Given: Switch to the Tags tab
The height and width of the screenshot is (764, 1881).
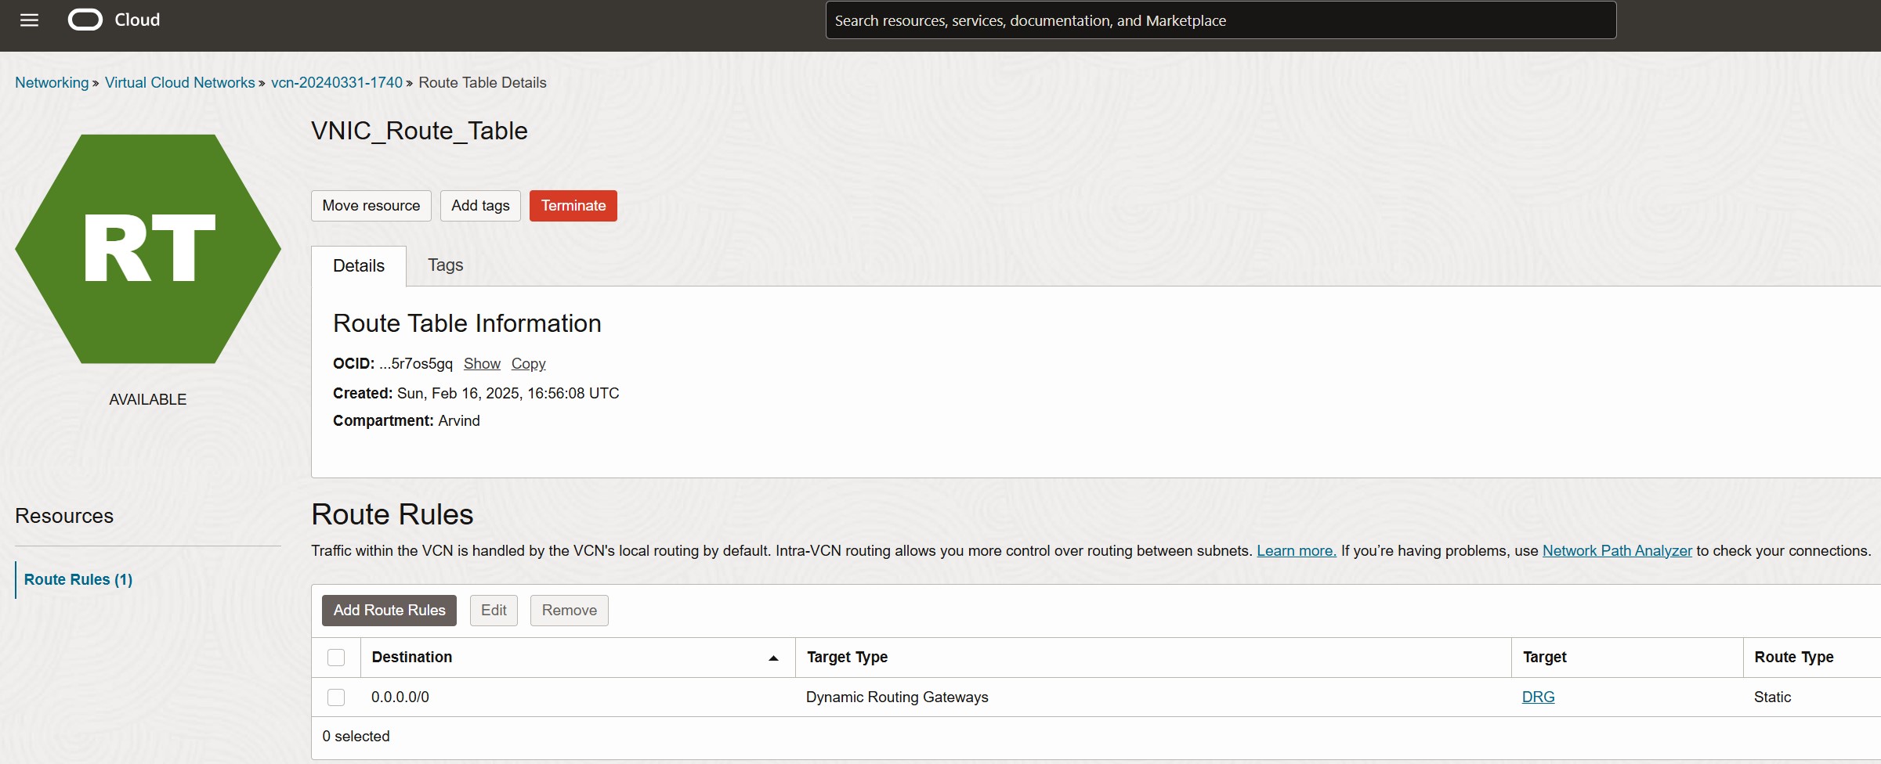Looking at the screenshot, I should 445,265.
